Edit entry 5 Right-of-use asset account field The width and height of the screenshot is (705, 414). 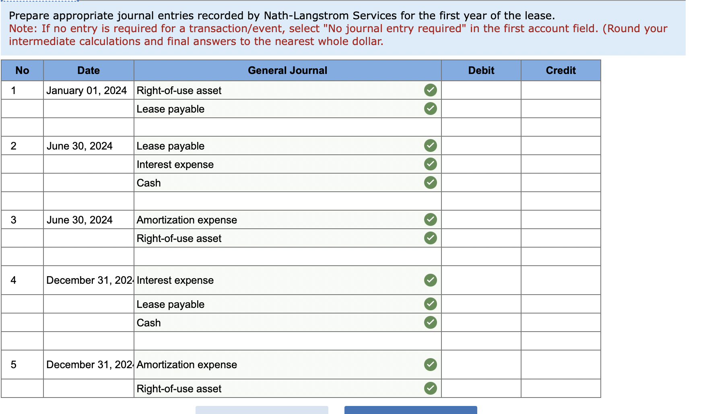[x=287, y=388]
